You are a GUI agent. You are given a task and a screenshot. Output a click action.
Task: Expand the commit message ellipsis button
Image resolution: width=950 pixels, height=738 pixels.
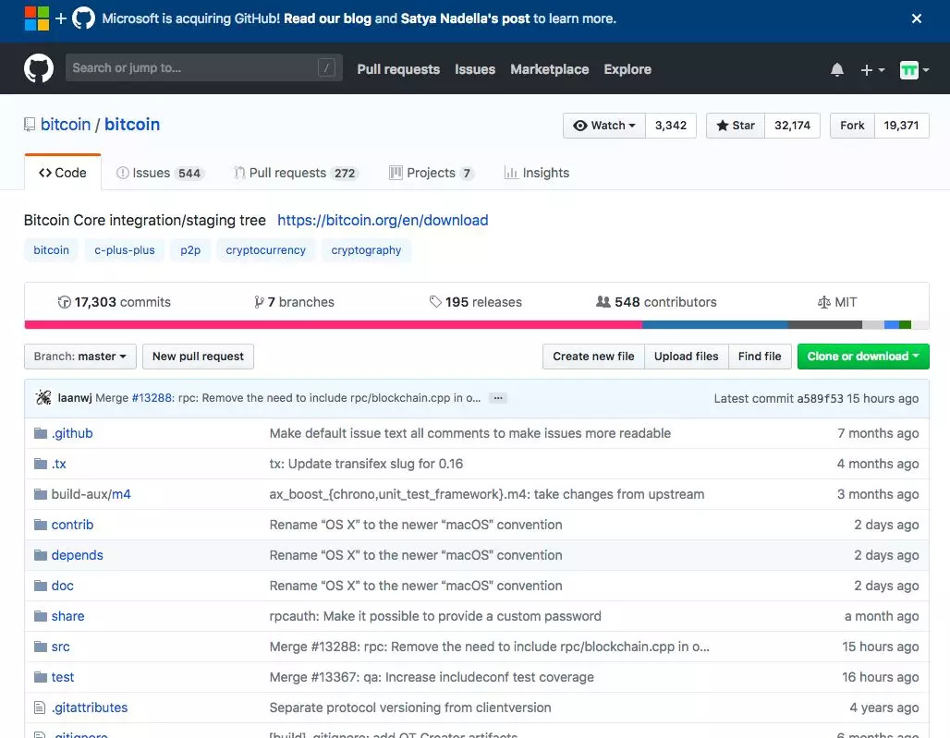[498, 398]
